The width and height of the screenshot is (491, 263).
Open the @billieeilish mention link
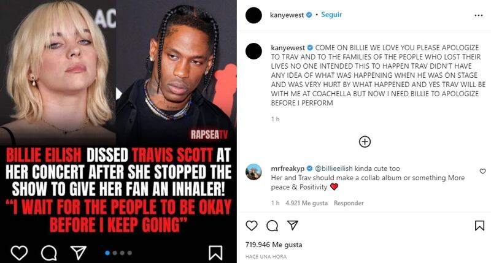pos(333,169)
